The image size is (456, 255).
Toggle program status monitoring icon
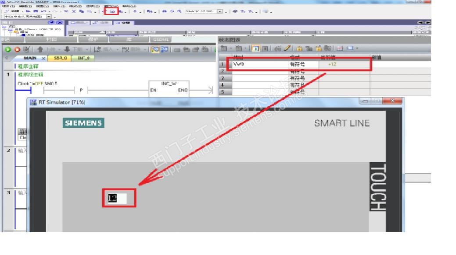155,49
